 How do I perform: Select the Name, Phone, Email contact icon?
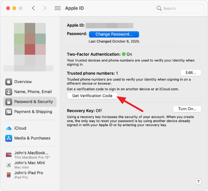click(x=9, y=92)
